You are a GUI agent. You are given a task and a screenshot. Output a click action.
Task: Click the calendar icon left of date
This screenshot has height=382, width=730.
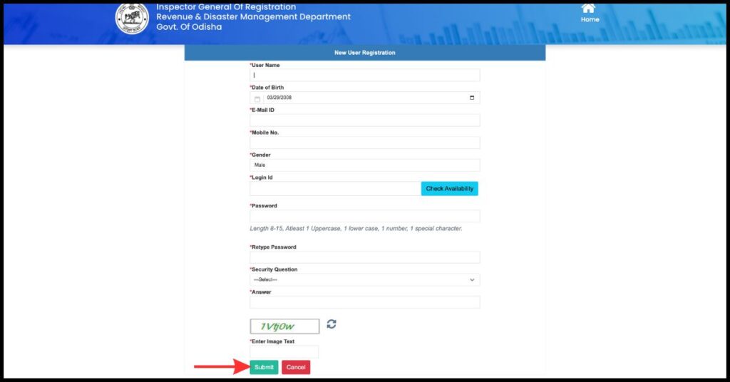point(257,98)
